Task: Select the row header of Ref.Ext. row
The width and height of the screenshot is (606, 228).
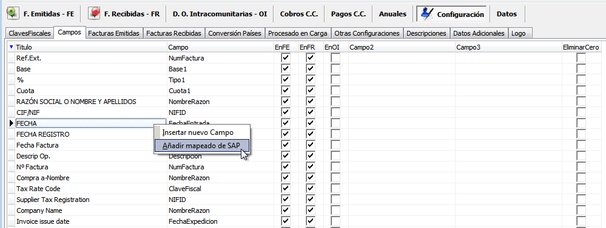Action: [x=11, y=58]
